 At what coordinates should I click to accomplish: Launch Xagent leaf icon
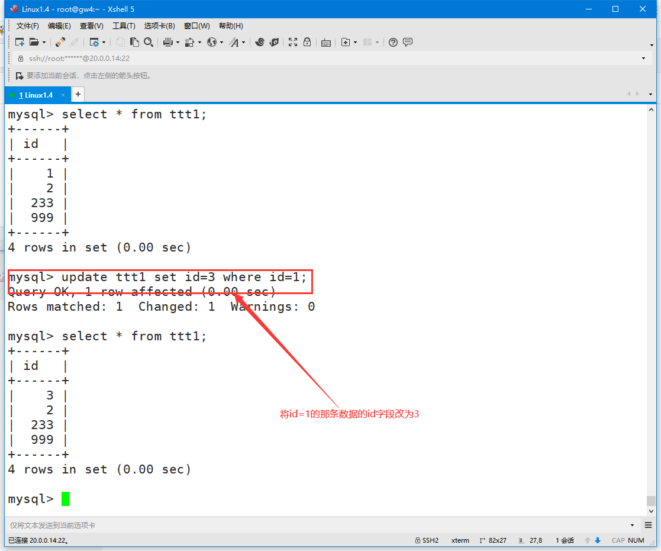(x=275, y=42)
